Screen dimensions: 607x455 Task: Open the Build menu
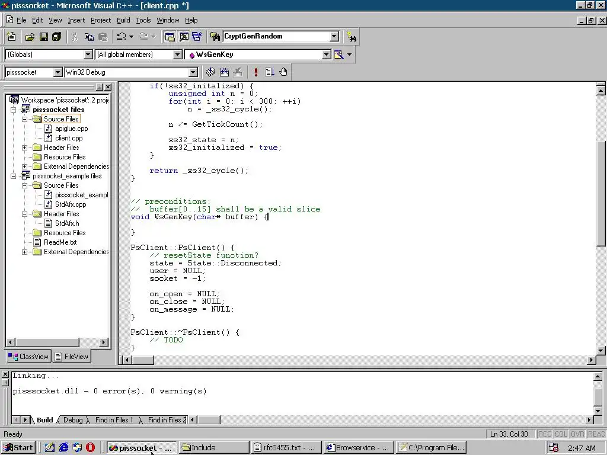(x=123, y=20)
